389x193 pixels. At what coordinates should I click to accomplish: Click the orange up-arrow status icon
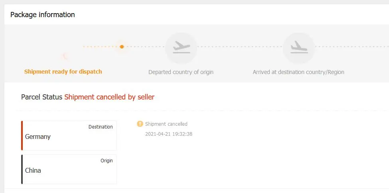(x=140, y=124)
